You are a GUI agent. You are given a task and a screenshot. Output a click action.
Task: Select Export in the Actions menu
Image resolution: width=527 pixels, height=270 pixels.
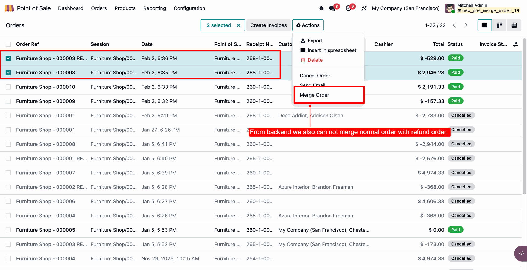tap(315, 41)
